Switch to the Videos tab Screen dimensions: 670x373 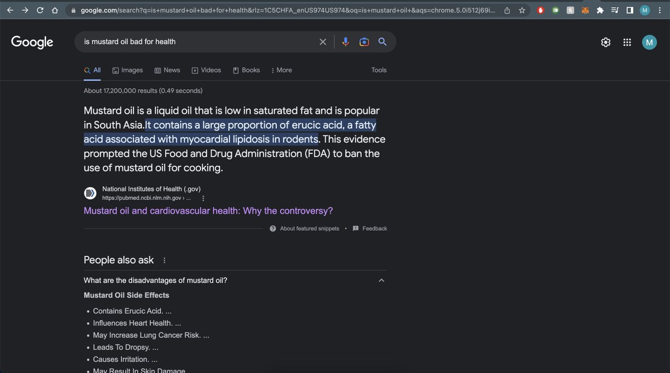pyautogui.click(x=206, y=70)
